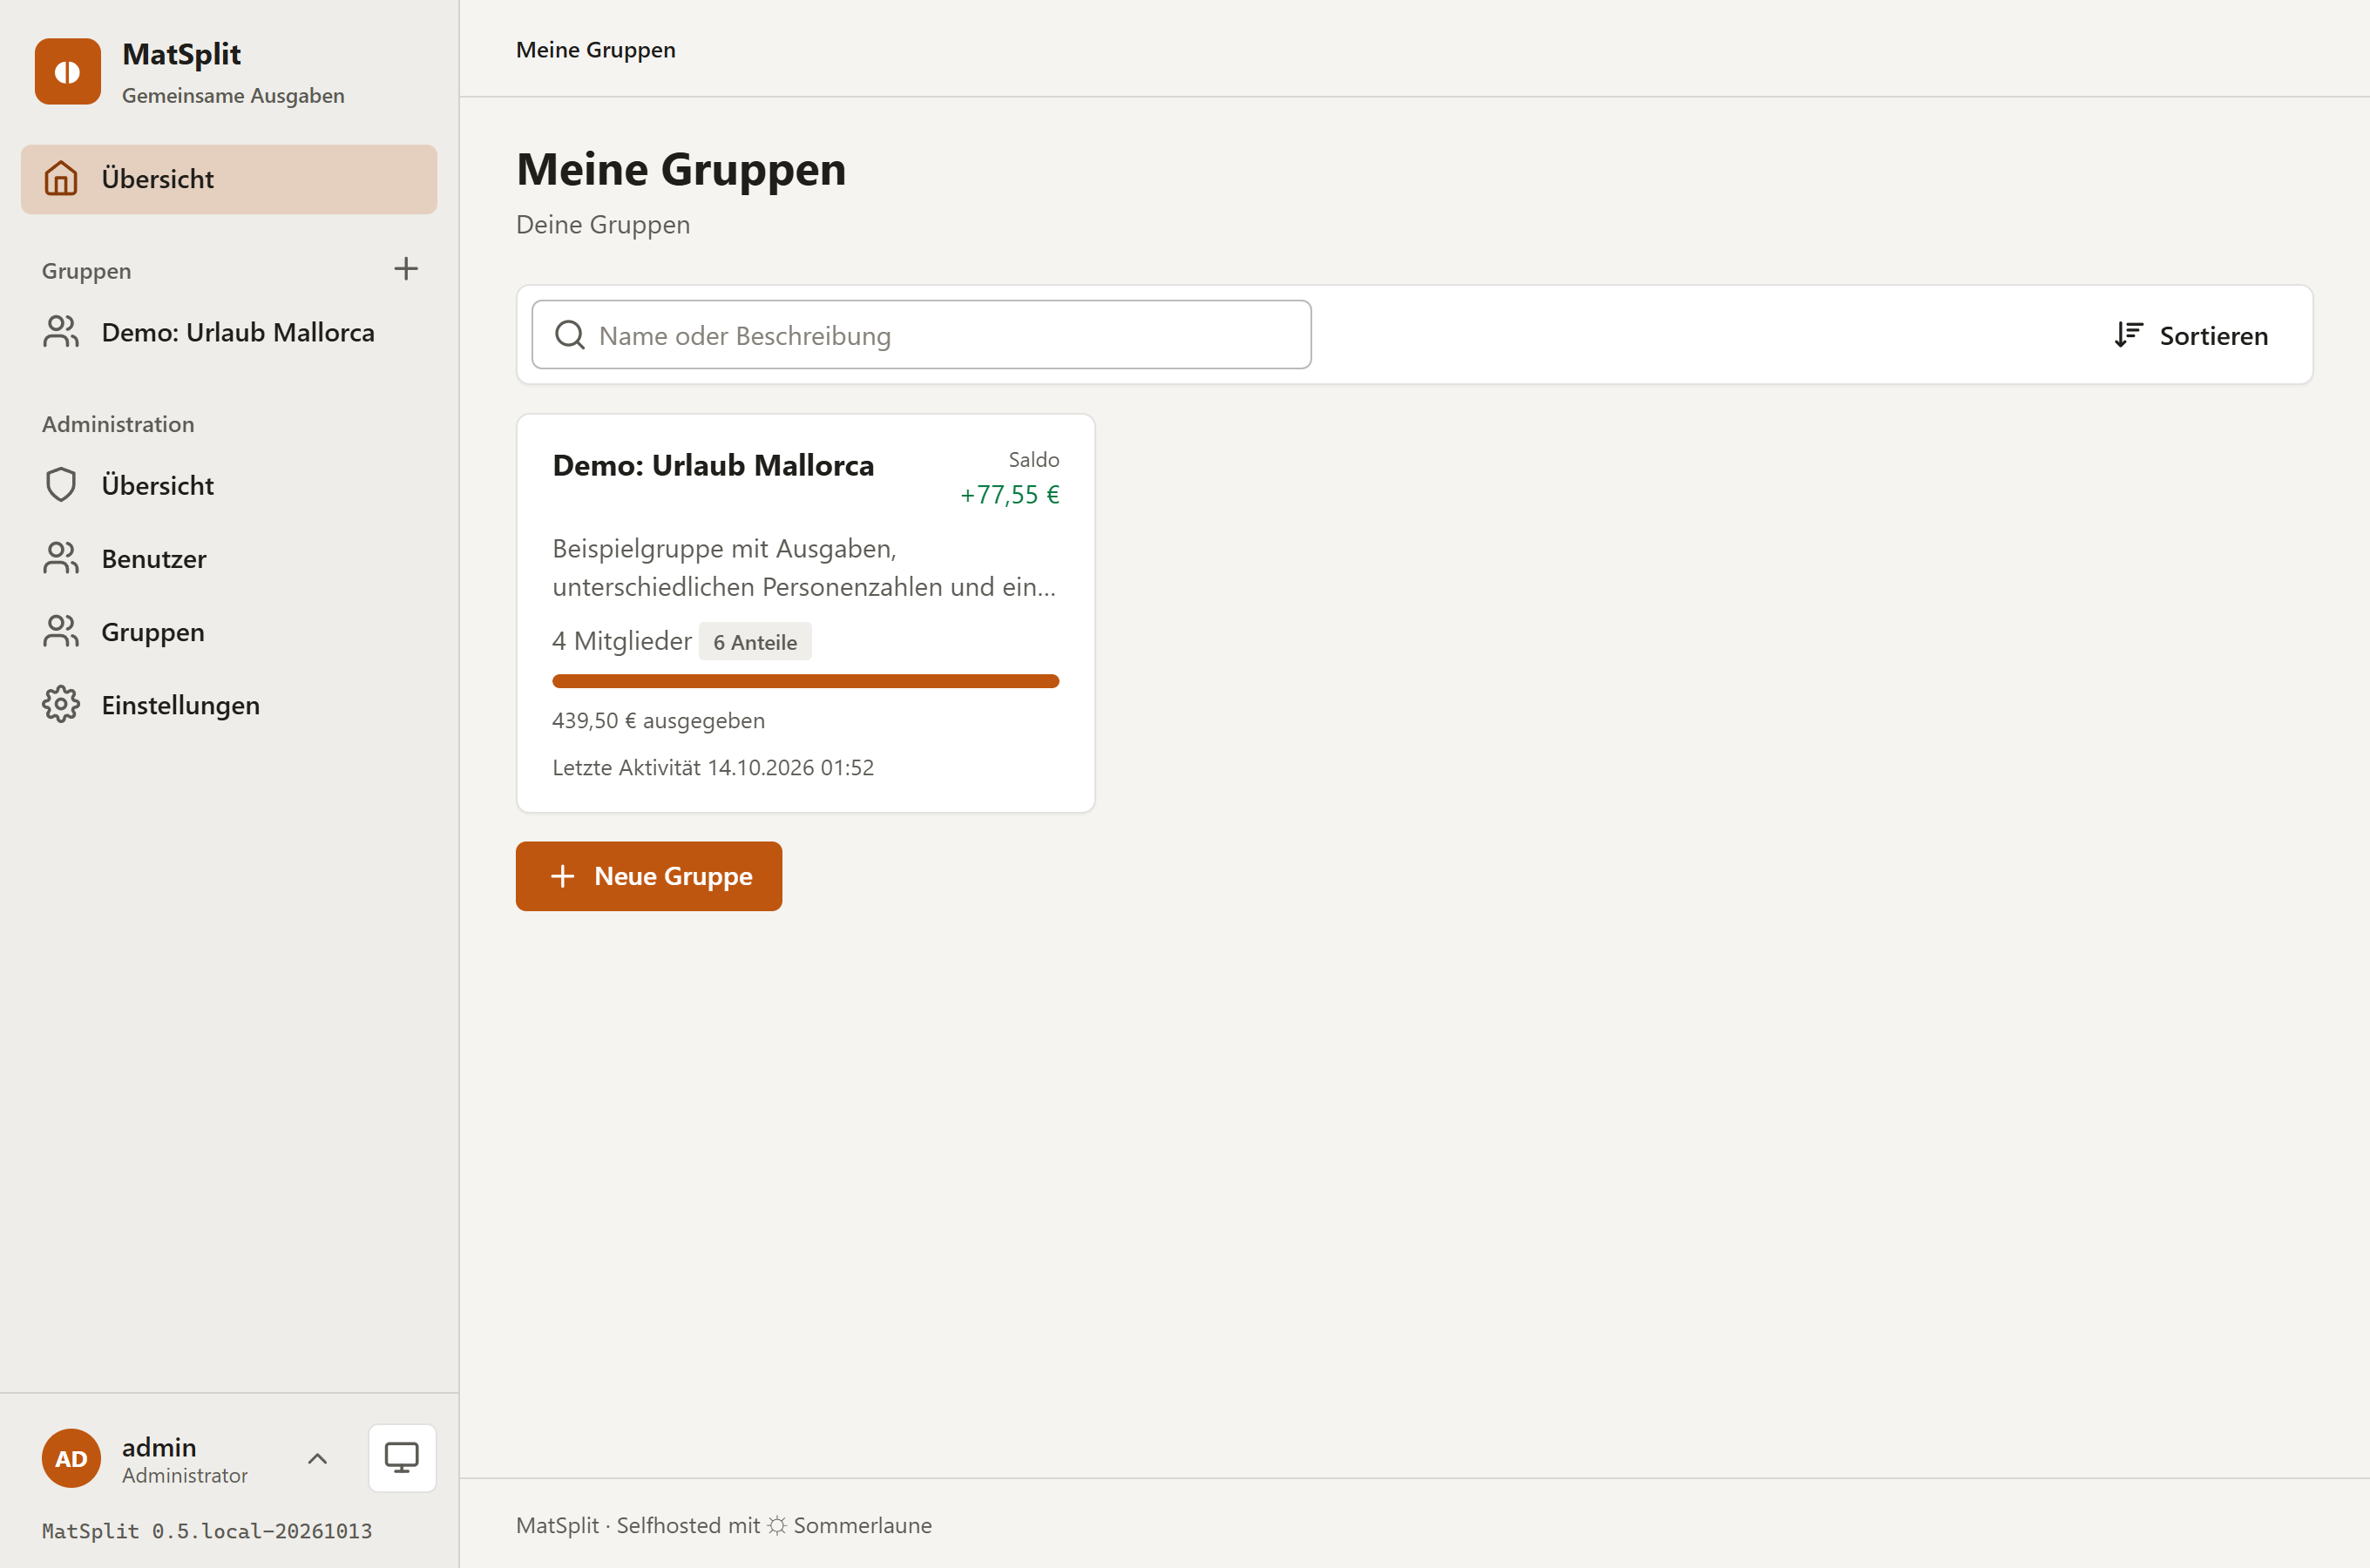Image resolution: width=2370 pixels, height=1568 pixels.
Task: Click the admin username label
Action: coord(159,1446)
